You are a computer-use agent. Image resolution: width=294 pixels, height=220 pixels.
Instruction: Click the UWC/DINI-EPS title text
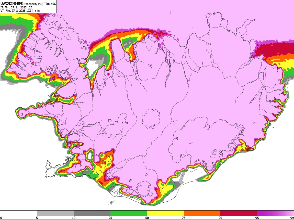tap(12, 4)
